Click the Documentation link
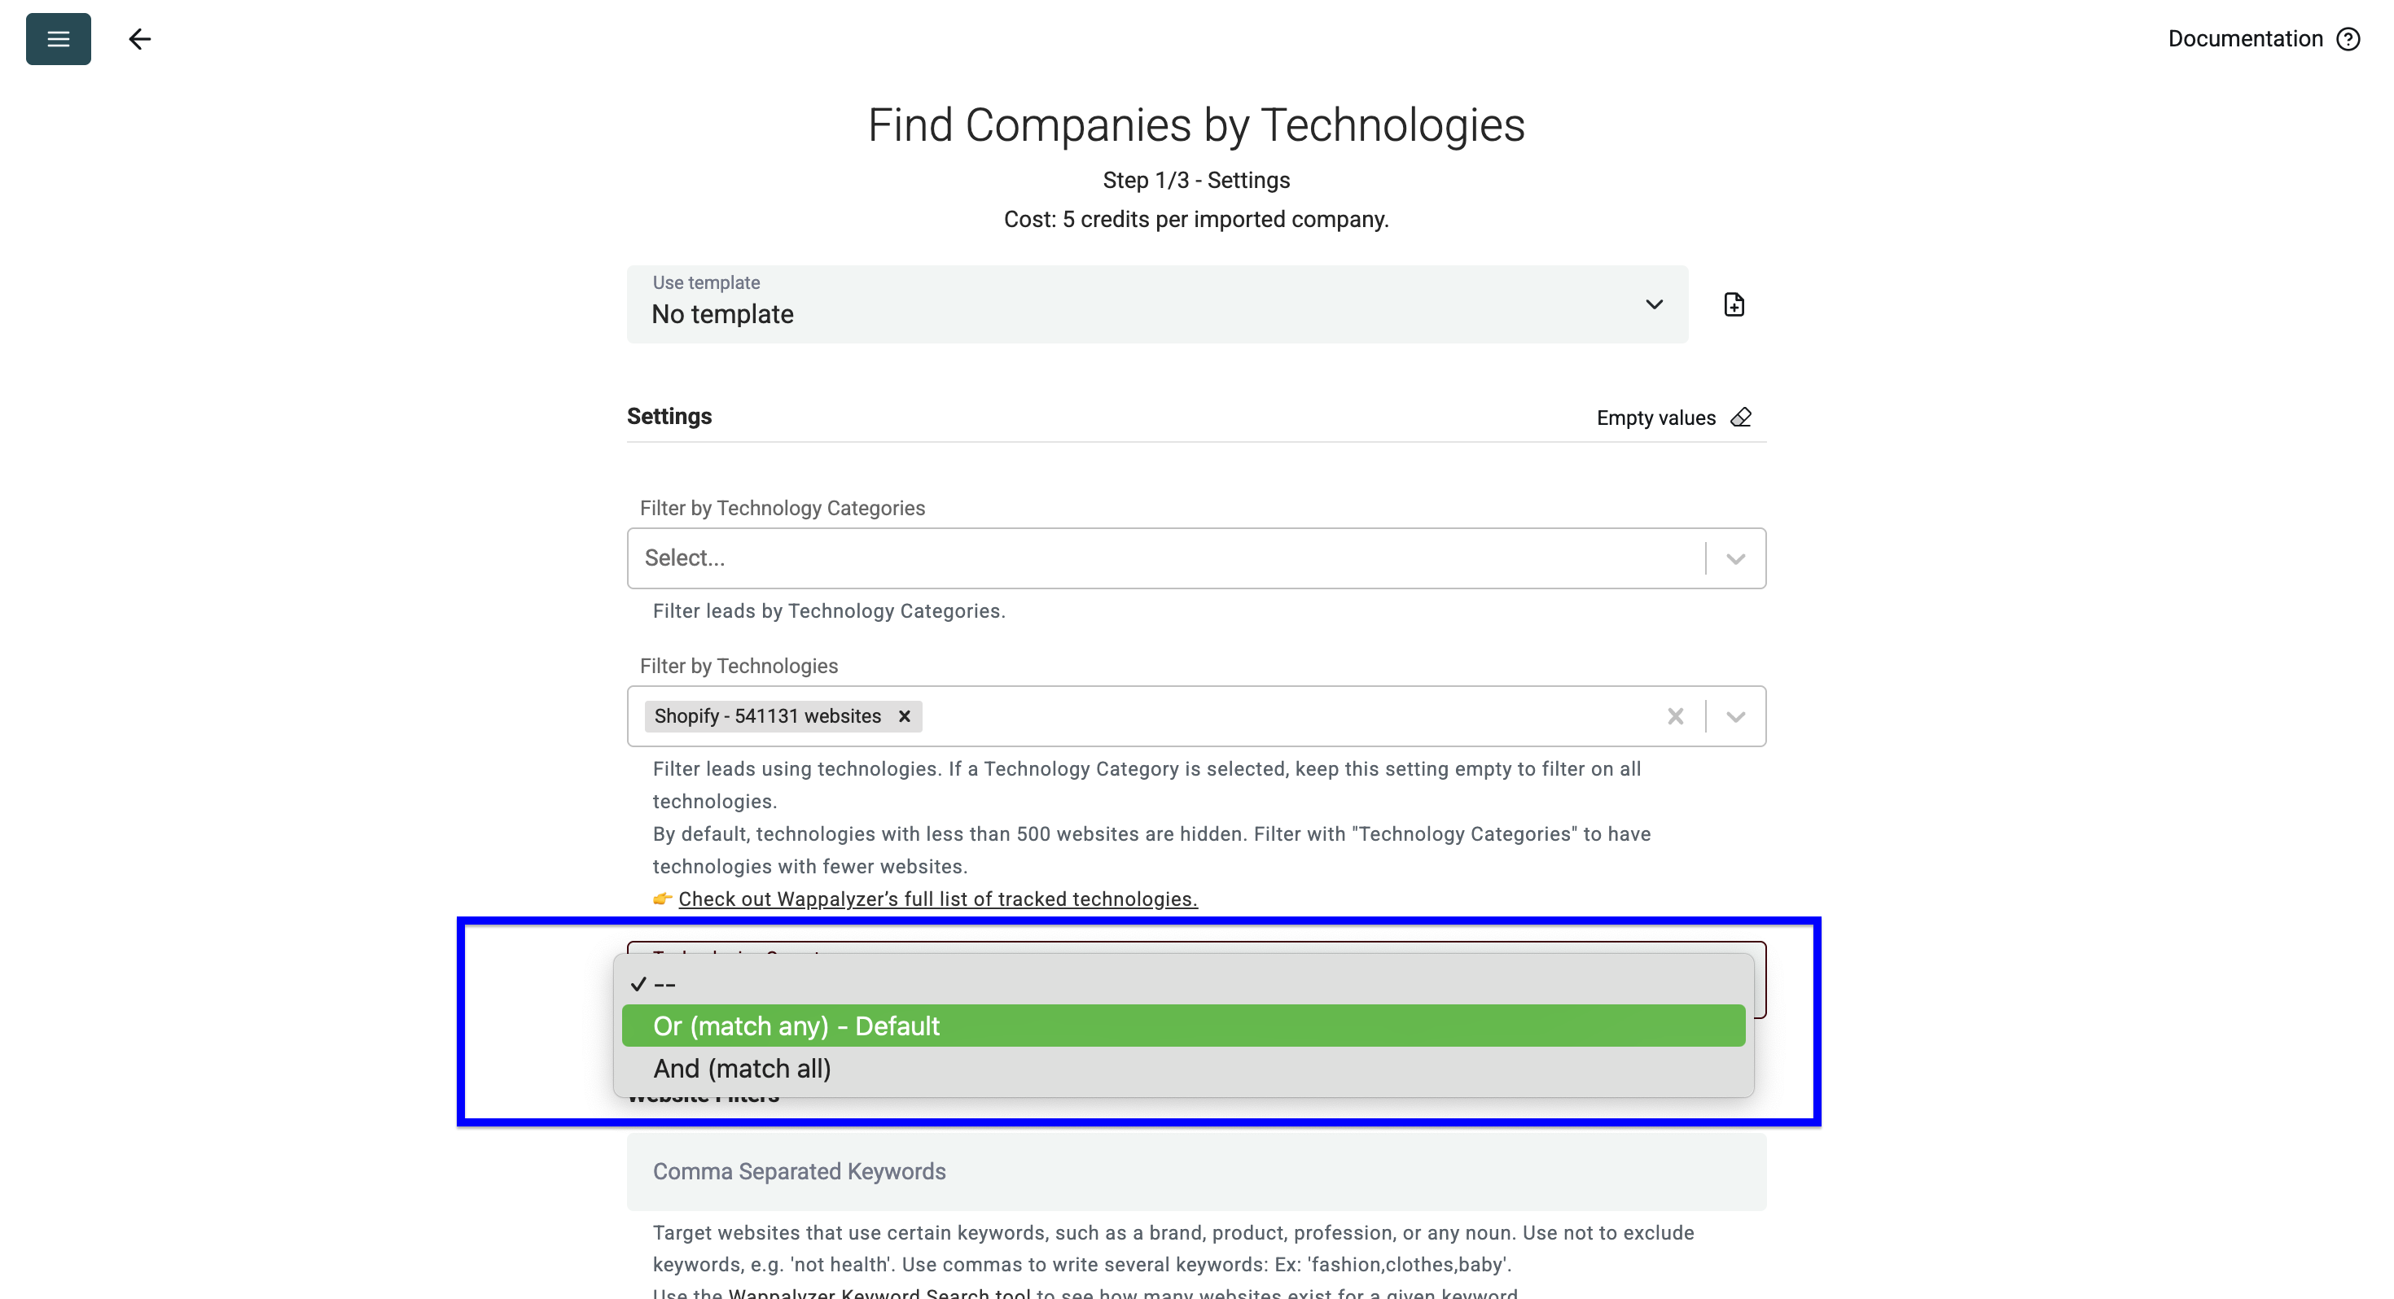 tap(2244, 39)
